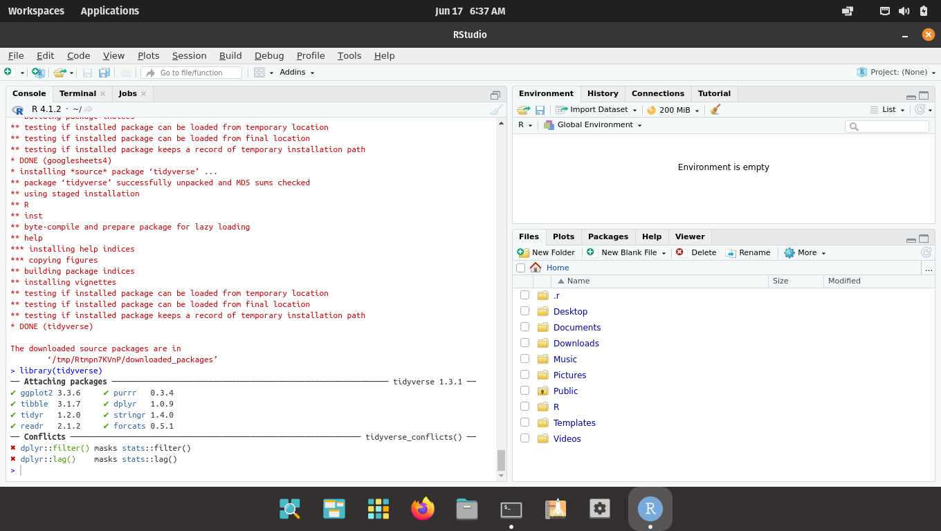Click the Home breadcrumb link
This screenshot has width=941, height=531.
click(x=558, y=268)
